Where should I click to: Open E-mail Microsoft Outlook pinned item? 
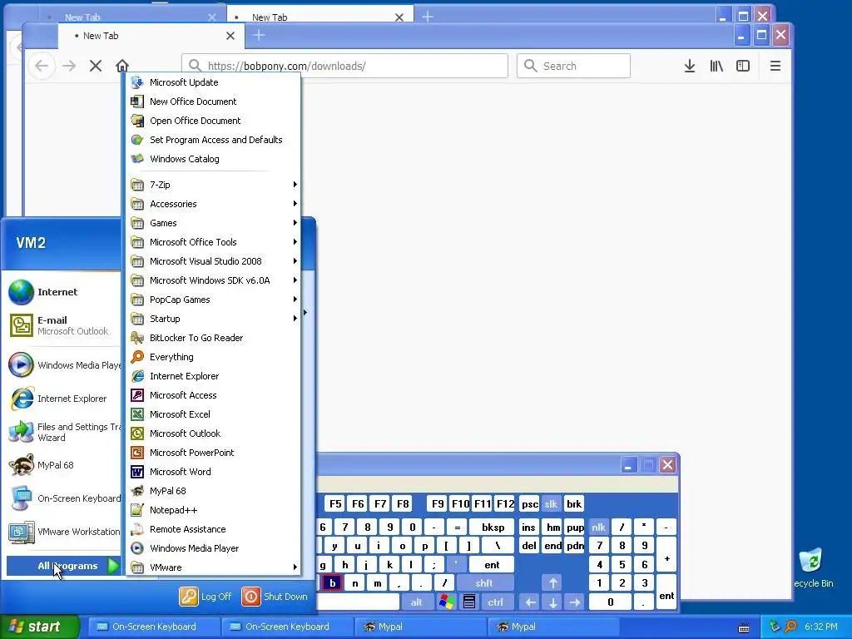click(63, 325)
